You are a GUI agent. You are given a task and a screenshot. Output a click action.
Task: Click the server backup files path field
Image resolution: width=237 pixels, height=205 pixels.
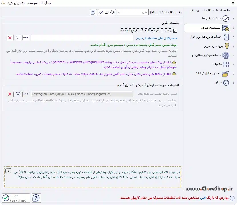(x=82, y=38)
